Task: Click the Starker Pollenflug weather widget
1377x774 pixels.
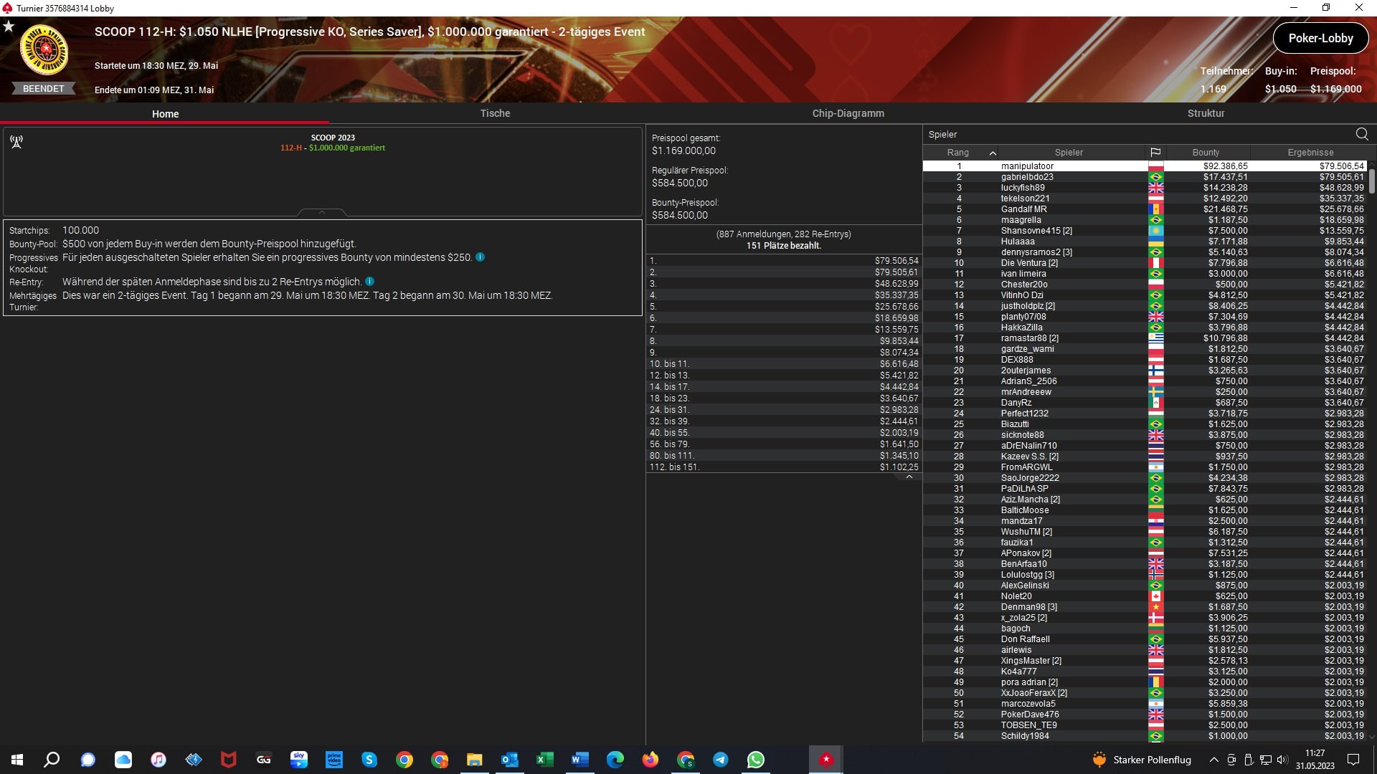Action: [x=1141, y=760]
